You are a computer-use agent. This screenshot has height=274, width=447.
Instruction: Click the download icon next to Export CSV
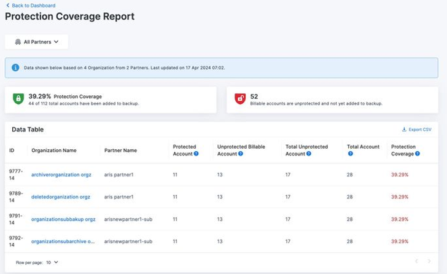[x=404, y=130]
